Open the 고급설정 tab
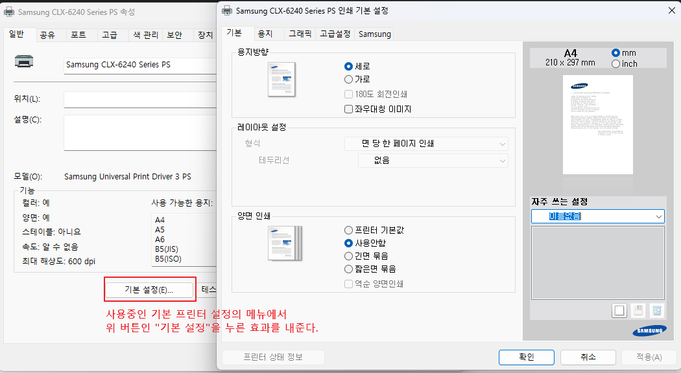This screenshot has width=681, height=373. (335, 34)
